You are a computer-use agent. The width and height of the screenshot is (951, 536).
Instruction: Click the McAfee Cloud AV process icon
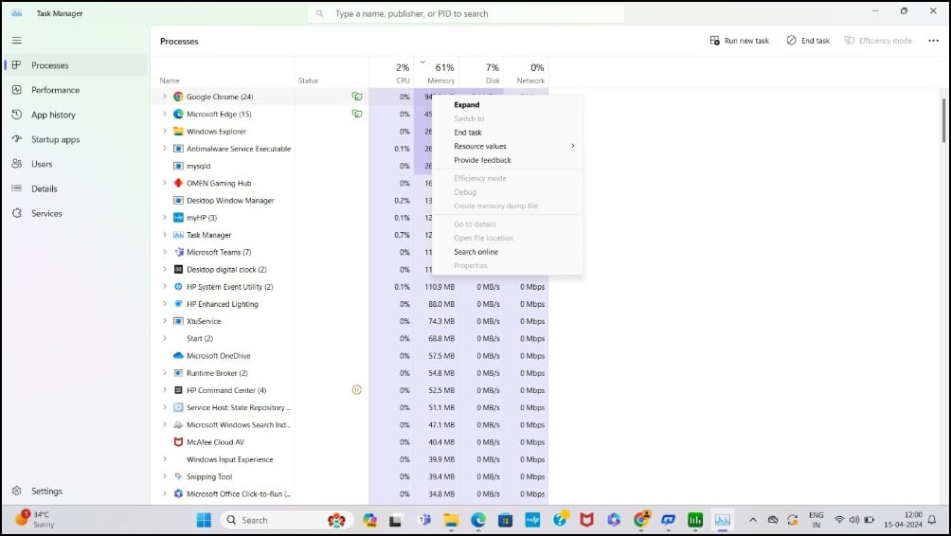tap(178, 442)
